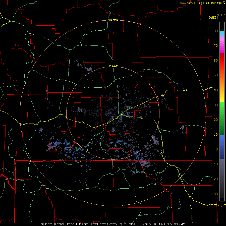The height and width of the screenshot is (226, 226).
Task: Click the green segment of the color bar
Action: (x=222, y=119)
